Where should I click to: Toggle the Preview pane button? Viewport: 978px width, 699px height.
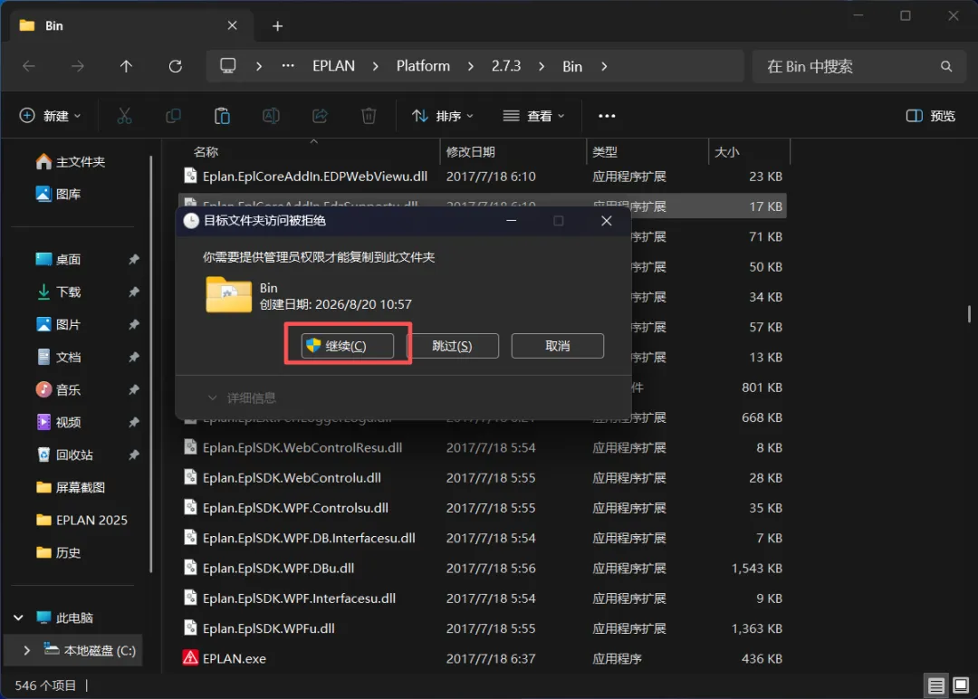[930, 116]
